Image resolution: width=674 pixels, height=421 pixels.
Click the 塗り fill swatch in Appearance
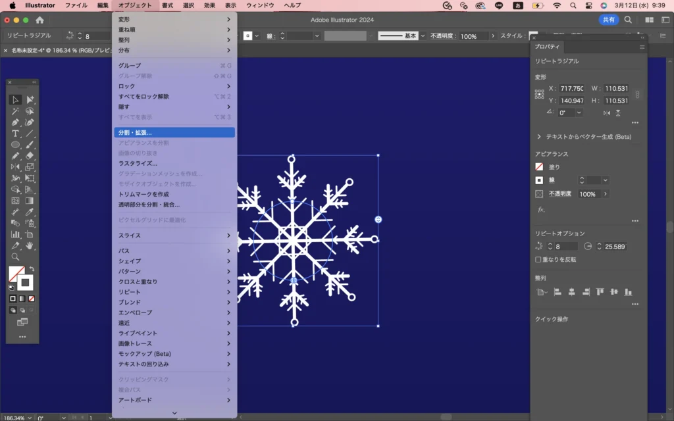pos(540,167)
